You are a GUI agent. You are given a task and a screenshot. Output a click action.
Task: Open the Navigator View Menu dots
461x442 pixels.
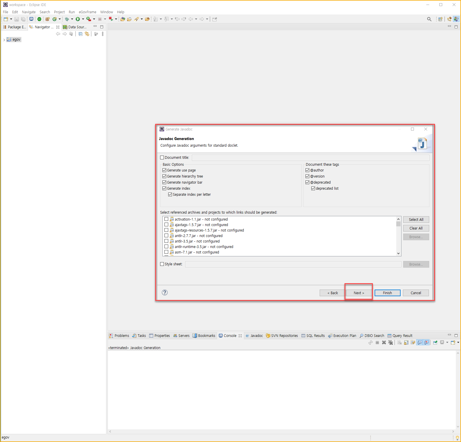(103, 34)
